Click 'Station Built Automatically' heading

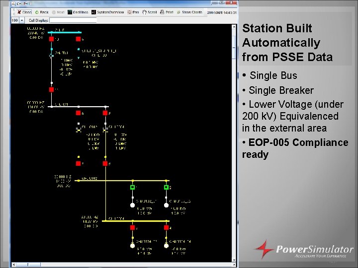coord(281,35)
